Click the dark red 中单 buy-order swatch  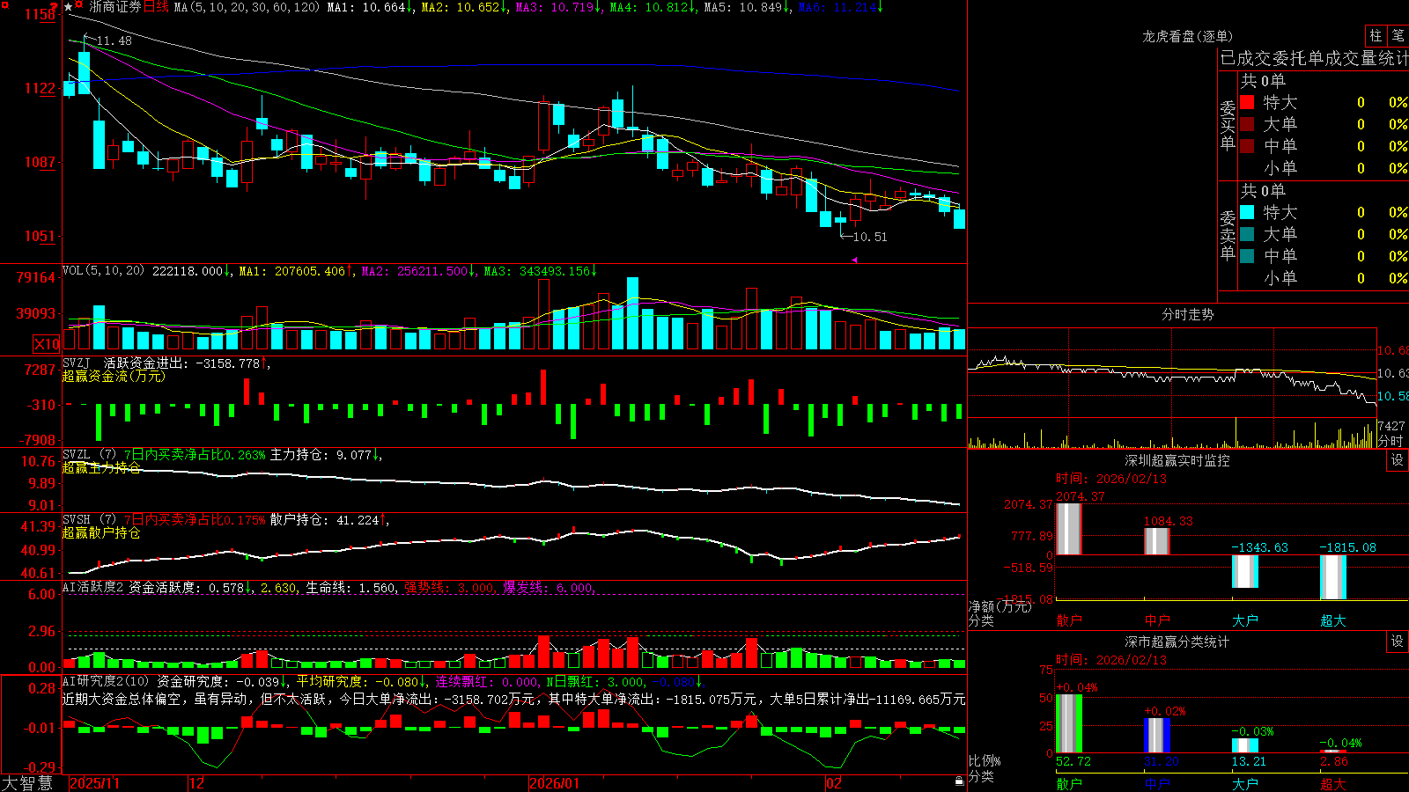pyautogui.click(x=1247, y=146)
